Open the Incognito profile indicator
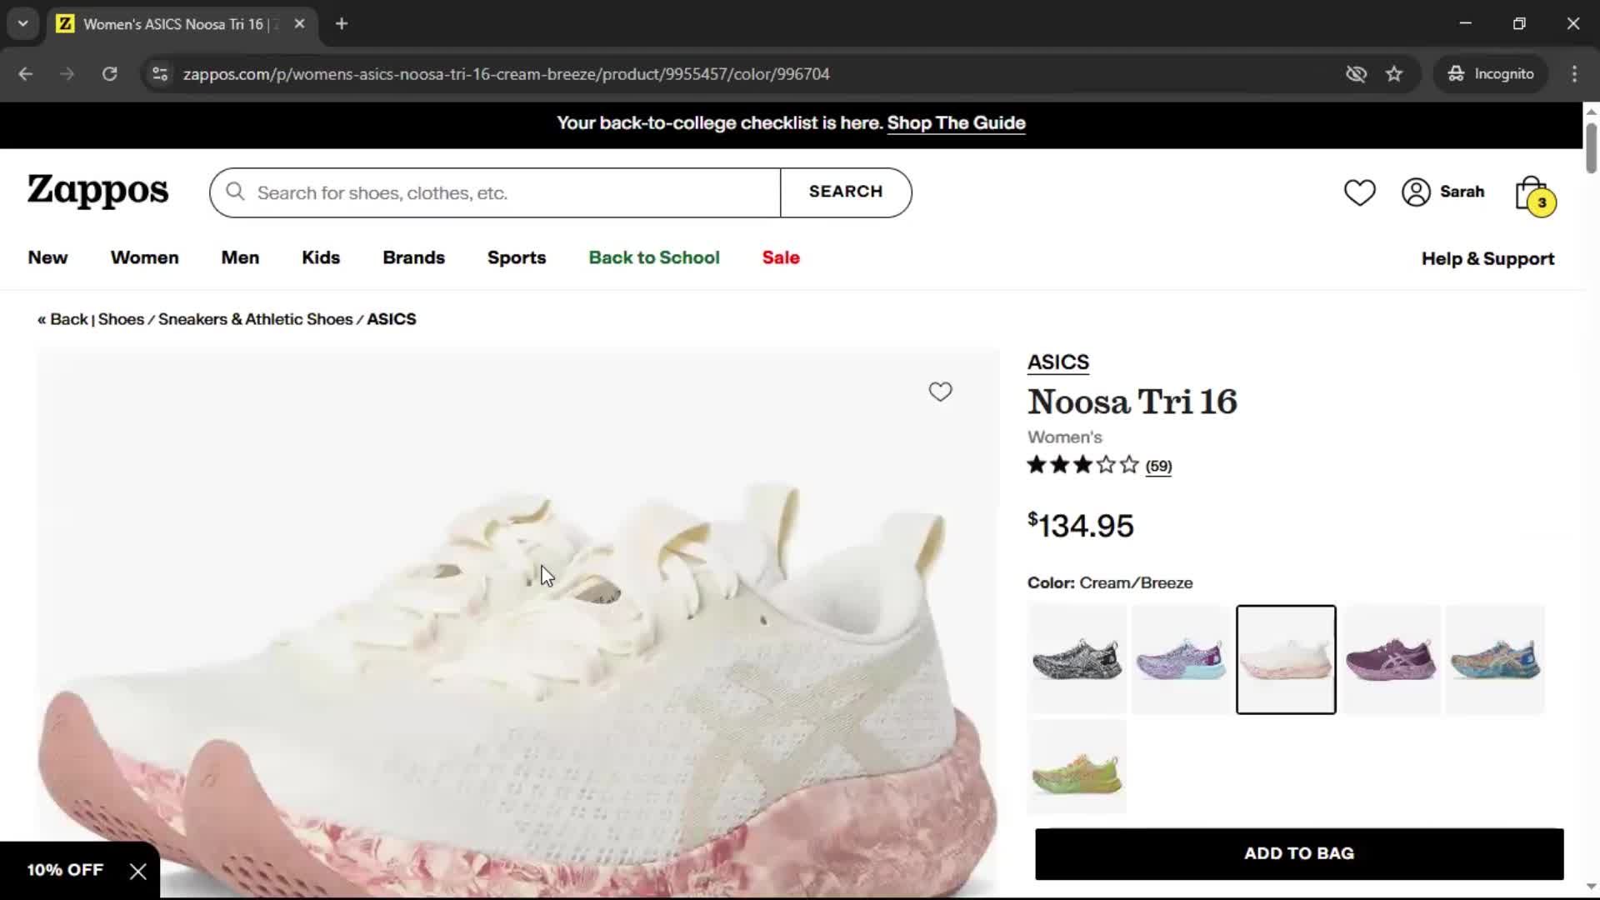Viewport: 1600px width, 900px height. point(1491,73)
